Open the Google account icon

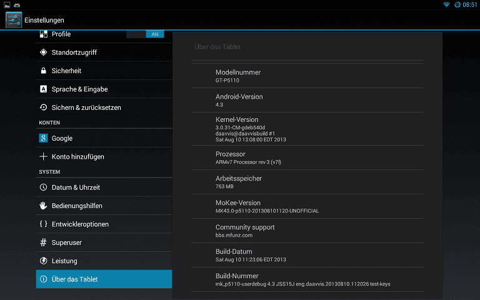(x=43, y=138)
